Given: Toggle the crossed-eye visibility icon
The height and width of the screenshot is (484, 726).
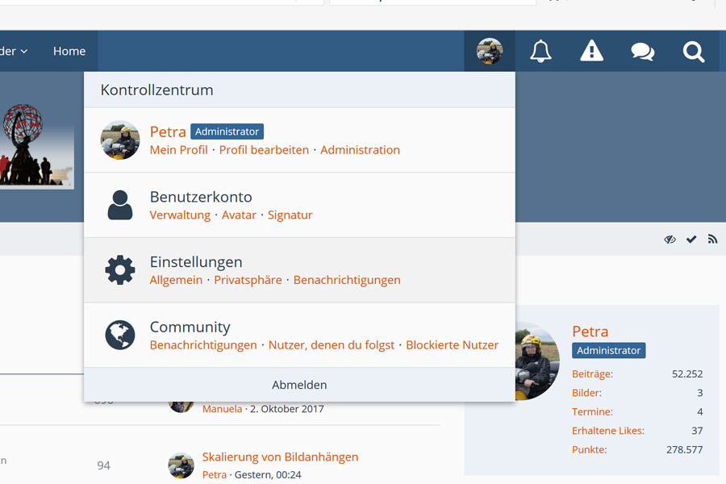Looking at the screenshot, I should (x=670, y=240).
